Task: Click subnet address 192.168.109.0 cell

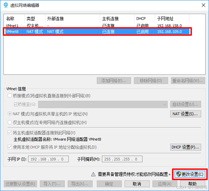Action: 170,32
